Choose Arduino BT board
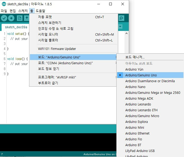The height and width of the screenshot is (157, 184). coord(150,145)
